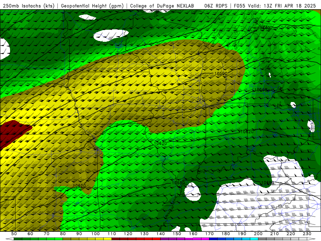This screenshot has width=321, height=241.
Task: Click the 160 tick label on the legend
Action: (x=193, y=234)
